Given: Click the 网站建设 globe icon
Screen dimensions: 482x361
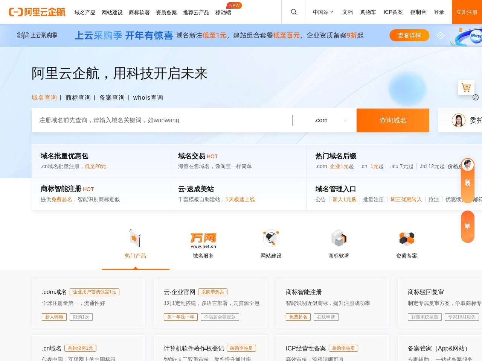Looking at the screenshot, I should point(271,238).
